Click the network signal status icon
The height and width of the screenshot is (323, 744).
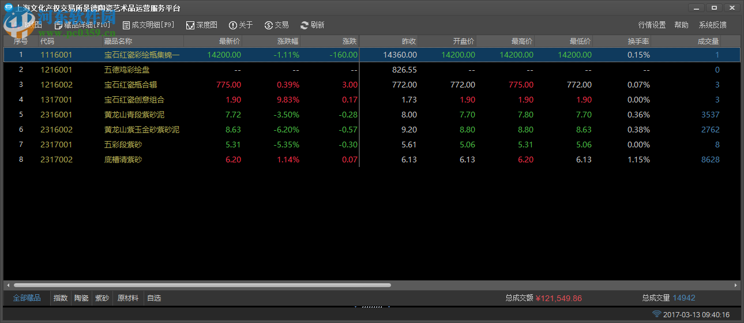pos(656,314)
